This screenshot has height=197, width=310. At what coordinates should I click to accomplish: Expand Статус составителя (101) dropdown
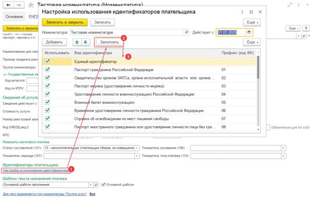coord(137,148)
